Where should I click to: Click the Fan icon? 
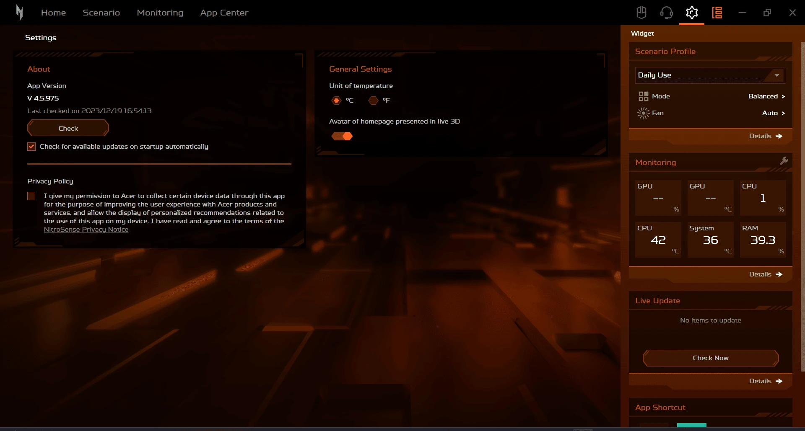click(643, 113)
